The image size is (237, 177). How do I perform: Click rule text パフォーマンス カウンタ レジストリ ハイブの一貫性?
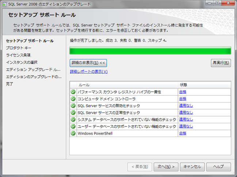(119, 92)
